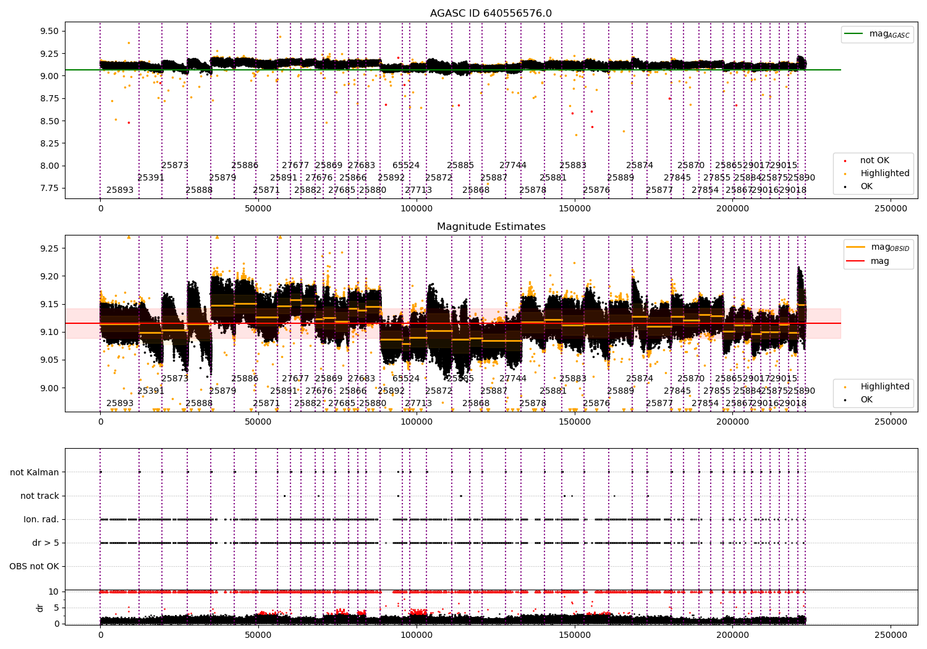Click obsid label 25883 in top plot

point(573,166)
